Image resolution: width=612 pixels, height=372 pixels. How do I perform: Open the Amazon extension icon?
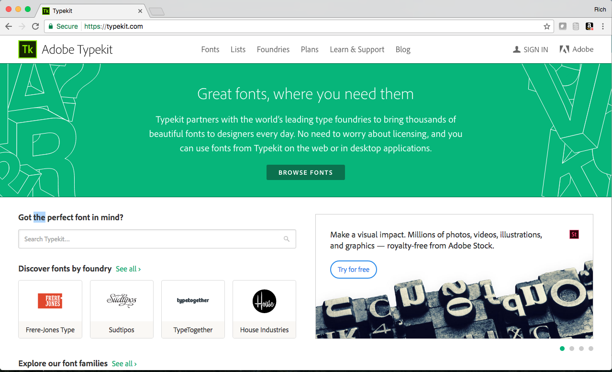coord(589,26)
